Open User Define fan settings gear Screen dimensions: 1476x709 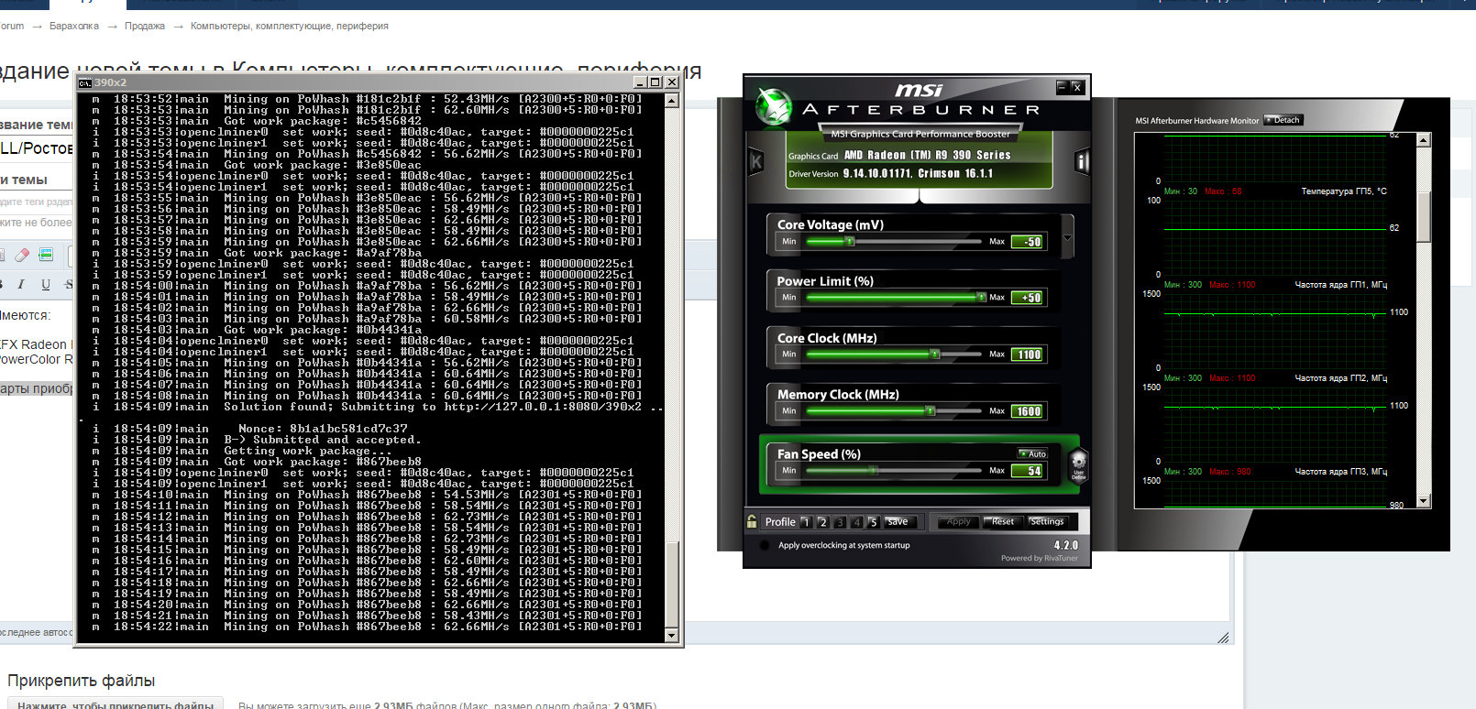coord(1078,464)
